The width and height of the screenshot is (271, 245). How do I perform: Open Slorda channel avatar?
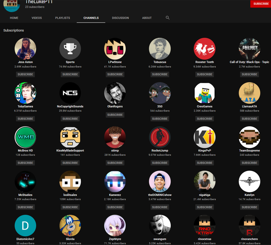70,226
